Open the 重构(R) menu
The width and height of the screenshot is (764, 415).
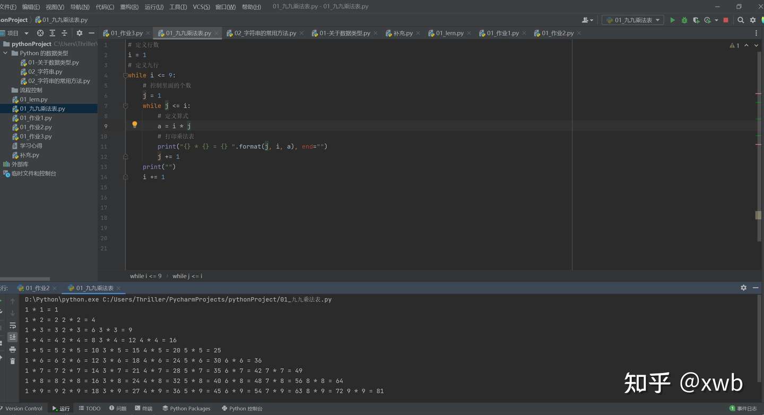tap(129, 7)
